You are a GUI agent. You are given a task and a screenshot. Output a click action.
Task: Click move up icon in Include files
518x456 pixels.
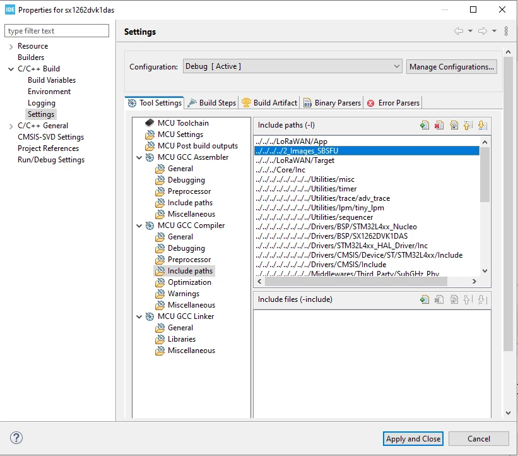click(x=468, y=299)
